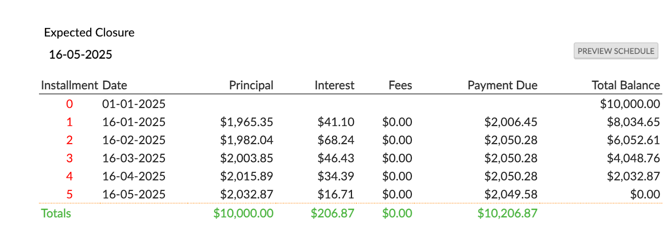Open details for installment 3
The image size is (671, 246).
pos(70,158)
